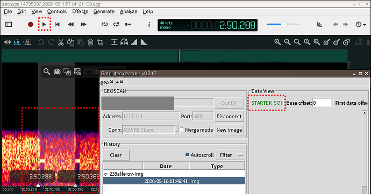Toggle the Autoscroll checkbox
371x194 pixels.
coord(187,154)
